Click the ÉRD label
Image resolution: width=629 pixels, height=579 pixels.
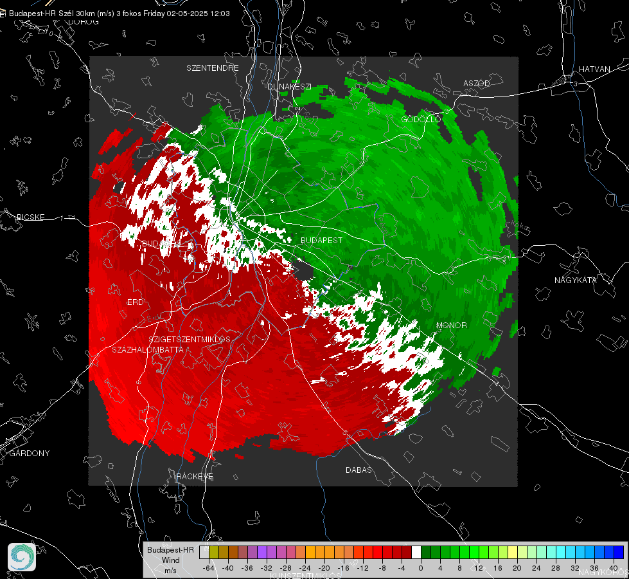coord(135,302)
